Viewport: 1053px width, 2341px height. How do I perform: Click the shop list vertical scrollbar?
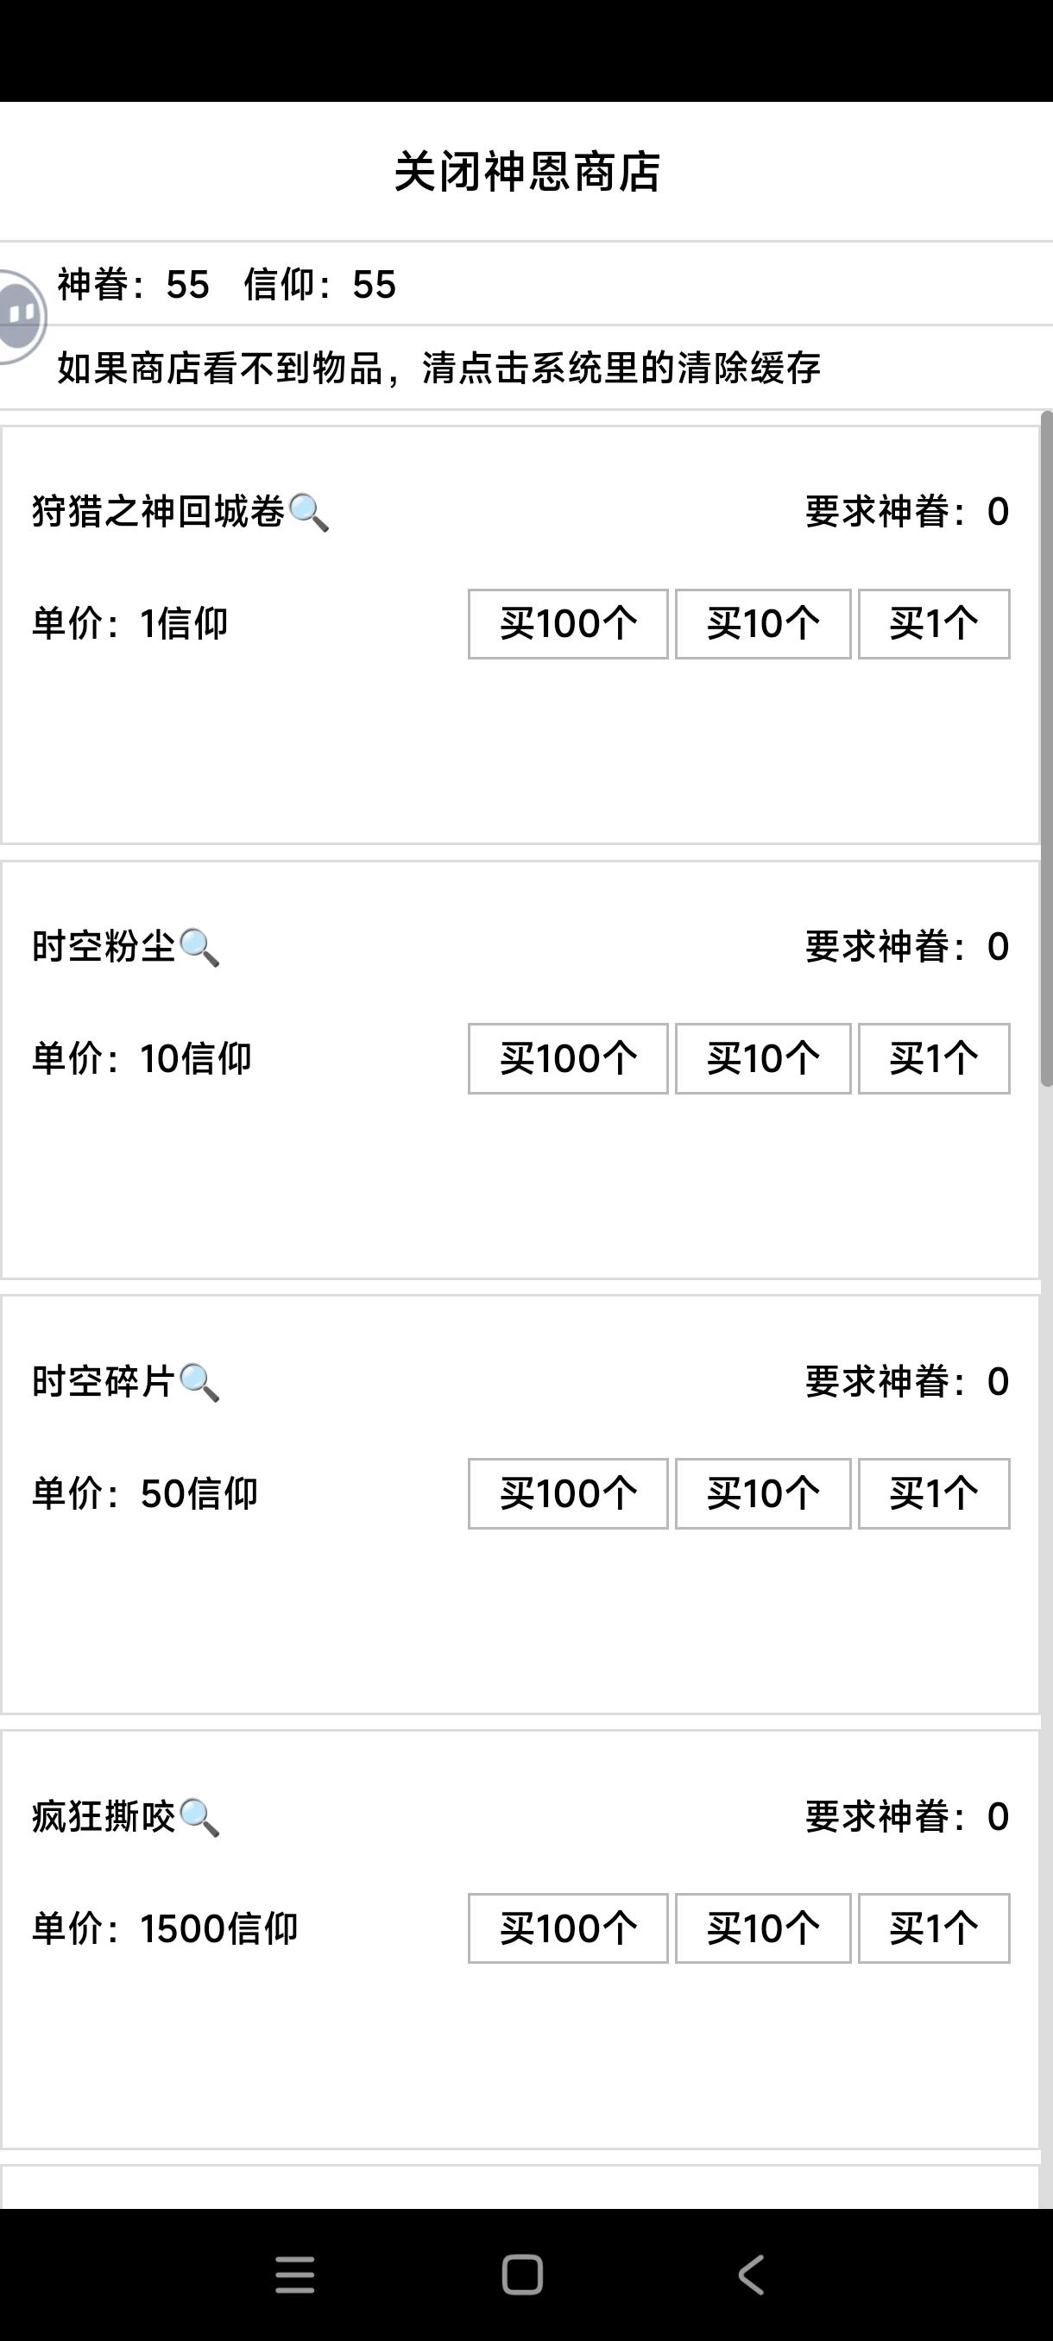coord(1046,754)
